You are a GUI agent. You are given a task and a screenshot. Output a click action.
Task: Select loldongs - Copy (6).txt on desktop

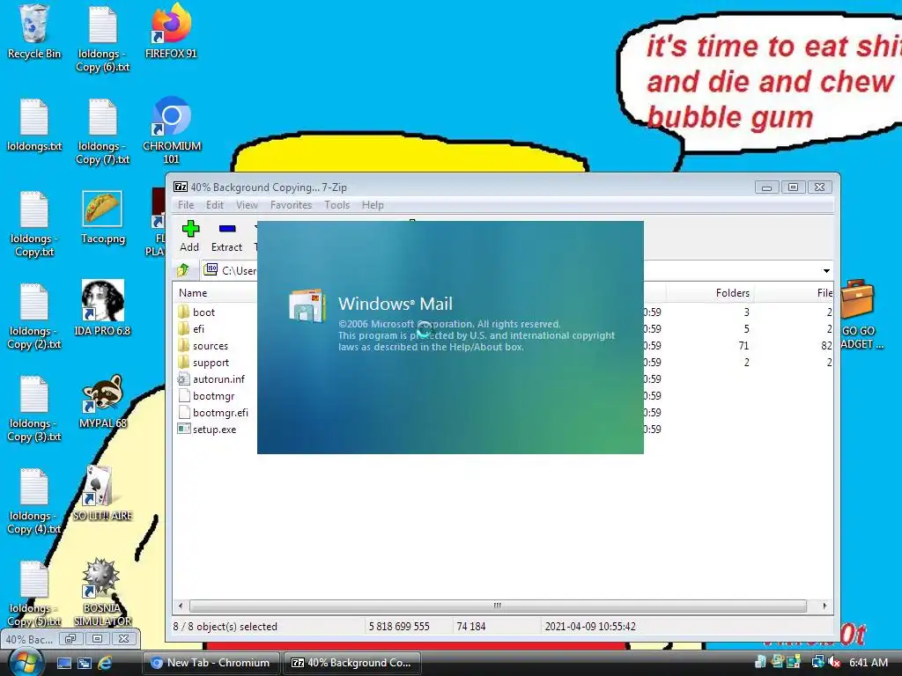click(x=102, y=39)
